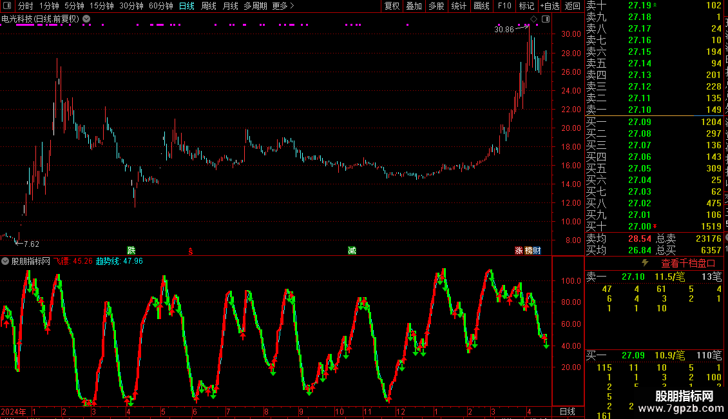Add the stock with +自选 button

pyautogui.click(x=550, y=6)
